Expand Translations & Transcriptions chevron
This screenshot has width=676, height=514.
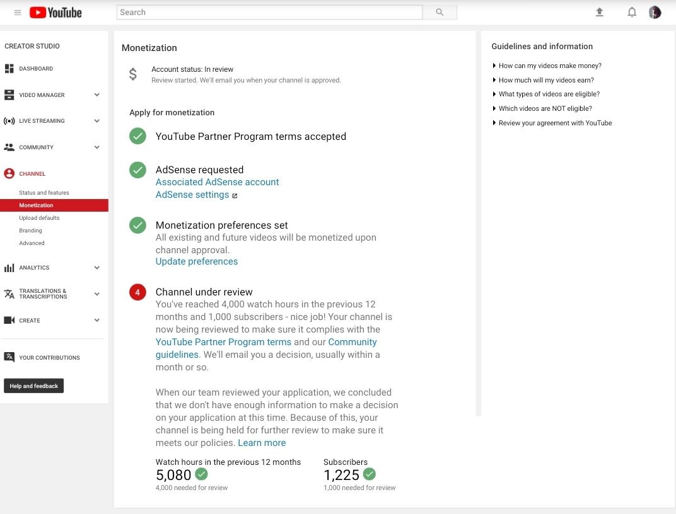[97, 294]
